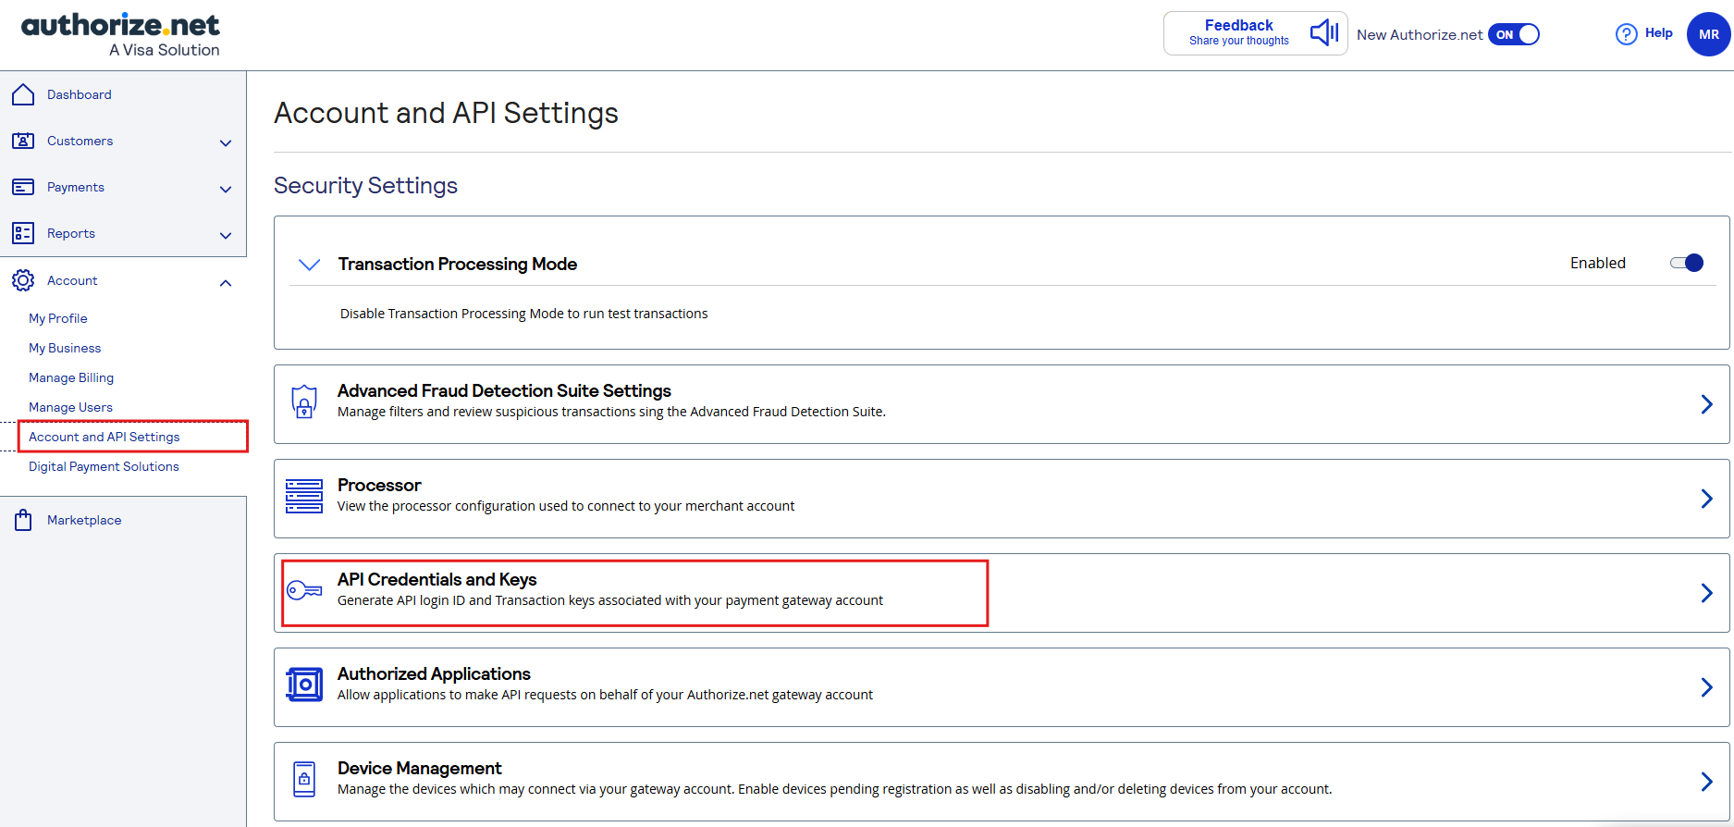The image size is (1734, 827).
Task: Open Manage Users in the sidebar
Action: click(x=70, y=407)
